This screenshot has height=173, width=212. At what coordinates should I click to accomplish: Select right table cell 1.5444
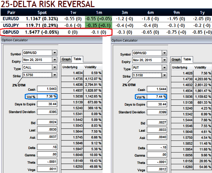coord(182,120)
